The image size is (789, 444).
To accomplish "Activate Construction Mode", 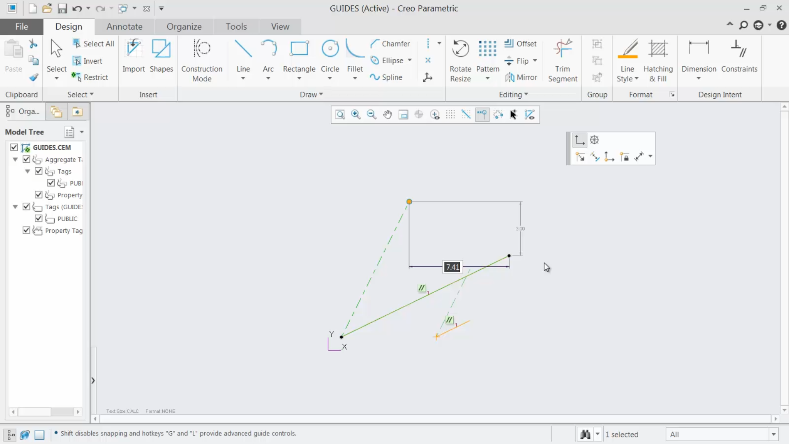I will [x=202, y=61].
